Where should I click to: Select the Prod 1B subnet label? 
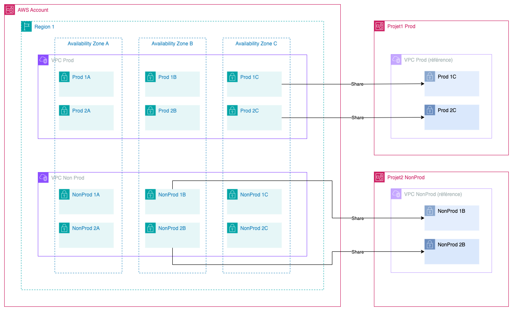(x=168, y=77)
